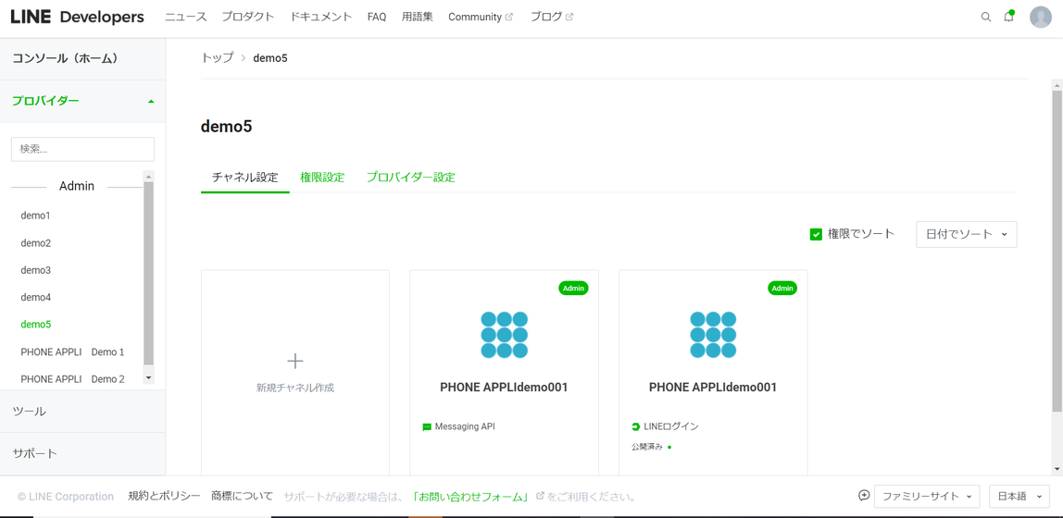Collapse the プロバイダー sidebar section
The image size is (1063, 518).
pos(82,101)
